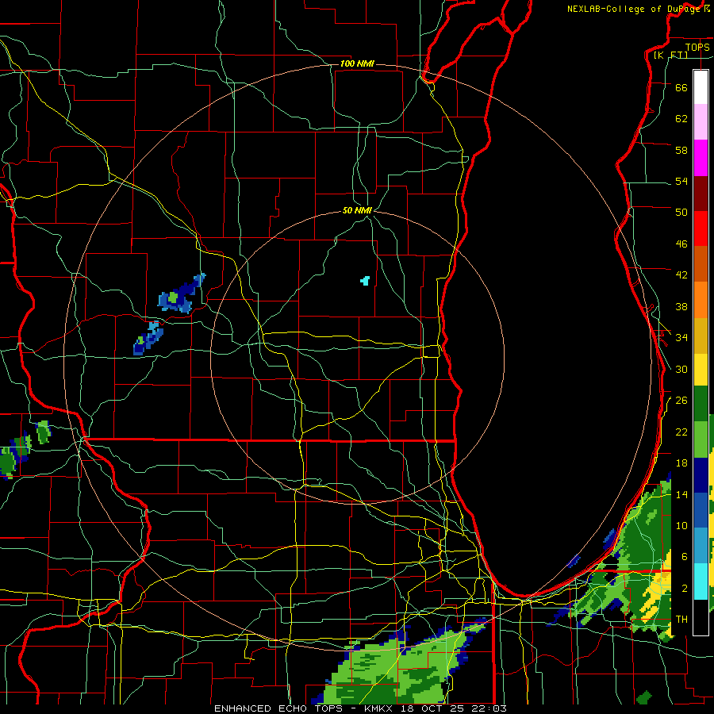Click the legend value "30"
The image size is (714, 714).
click(x=681, y=369)
